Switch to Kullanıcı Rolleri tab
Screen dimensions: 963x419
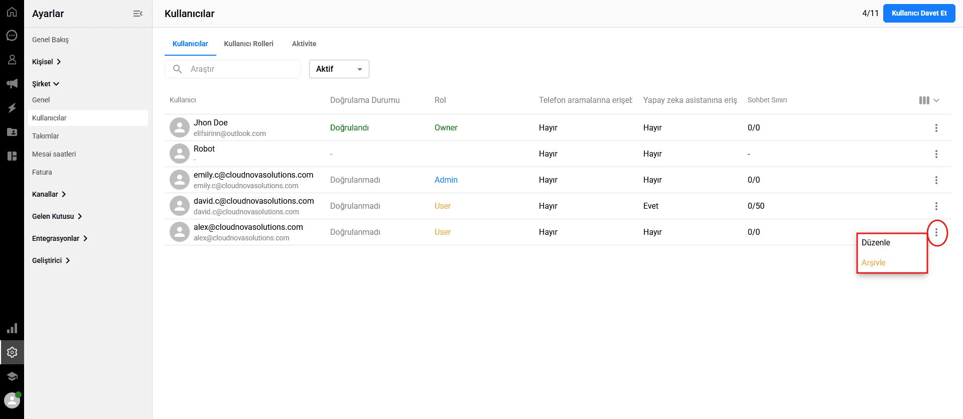click(x=248, y=44)
